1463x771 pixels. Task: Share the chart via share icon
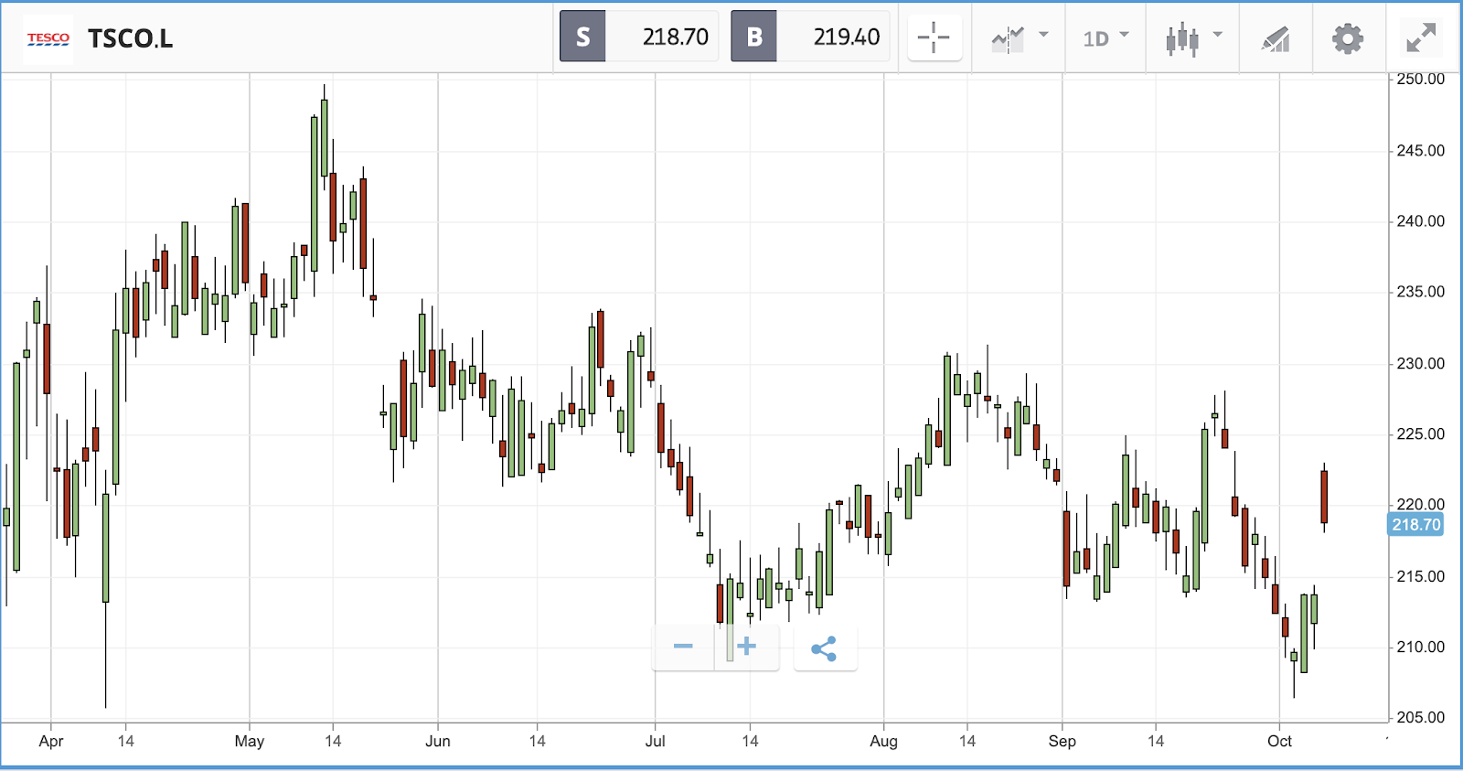pos(825,648)
